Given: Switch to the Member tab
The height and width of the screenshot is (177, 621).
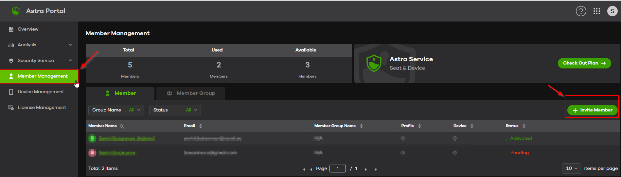Looking at the screenshot, I should coord(120,93).
